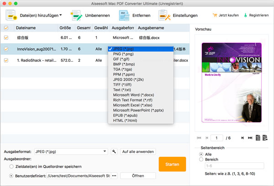Click the Einstellungen label
The height and width of the screenshot is (186, 274).
coord(185,15)
